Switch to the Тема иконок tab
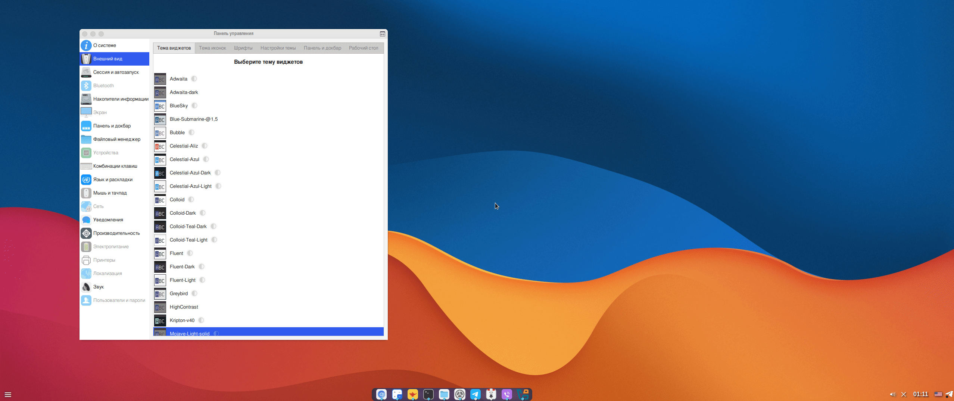This screenshot has height=401, width=954. (212, 48)
